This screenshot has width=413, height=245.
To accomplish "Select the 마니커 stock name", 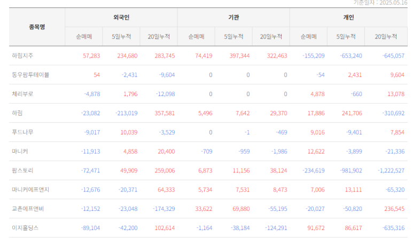I will (20, 152).
